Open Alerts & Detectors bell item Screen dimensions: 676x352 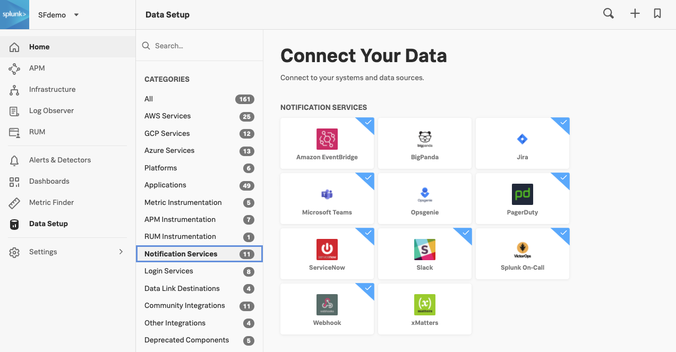59,160
